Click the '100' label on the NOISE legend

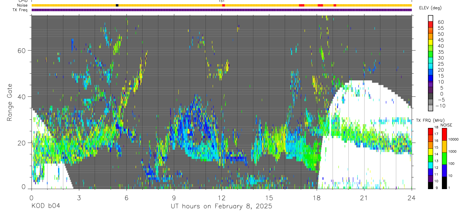(x=451, y=163)
